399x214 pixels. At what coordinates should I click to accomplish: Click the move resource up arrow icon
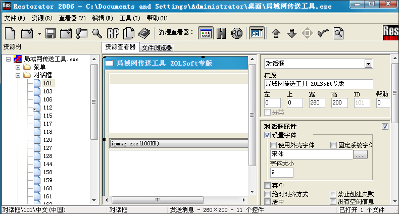pyautogui.click(x=276, y=33)
